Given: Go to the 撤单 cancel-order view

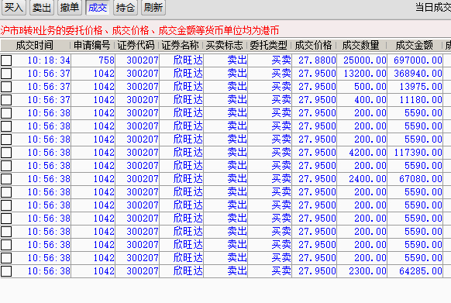Looking at the screenshot, I should click(69, 7).
